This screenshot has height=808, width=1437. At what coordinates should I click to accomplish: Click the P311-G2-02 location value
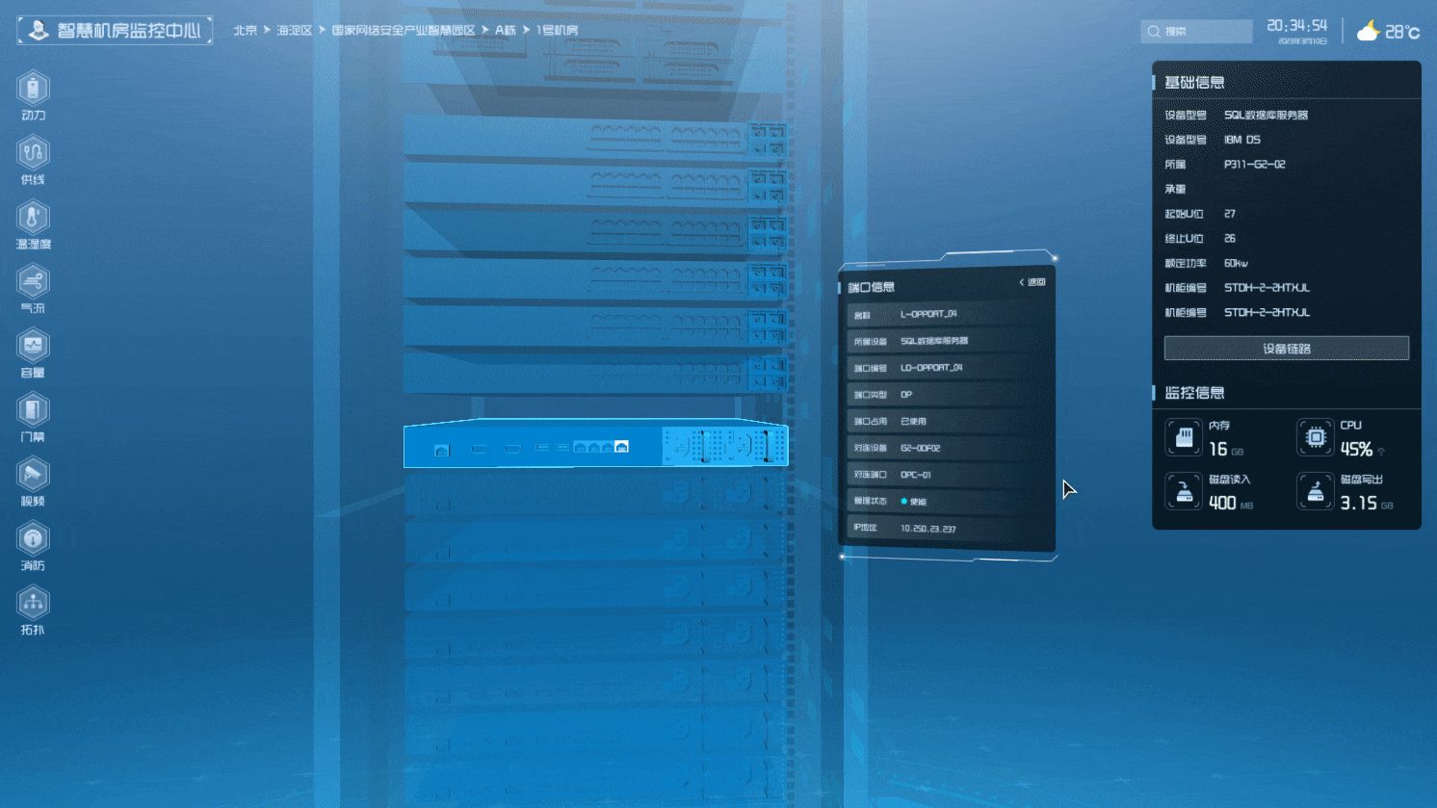point(1254,165)
